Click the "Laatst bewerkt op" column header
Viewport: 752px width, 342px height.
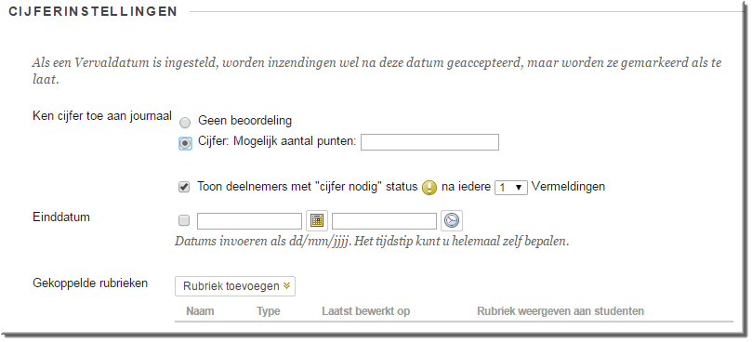point(366,311)
